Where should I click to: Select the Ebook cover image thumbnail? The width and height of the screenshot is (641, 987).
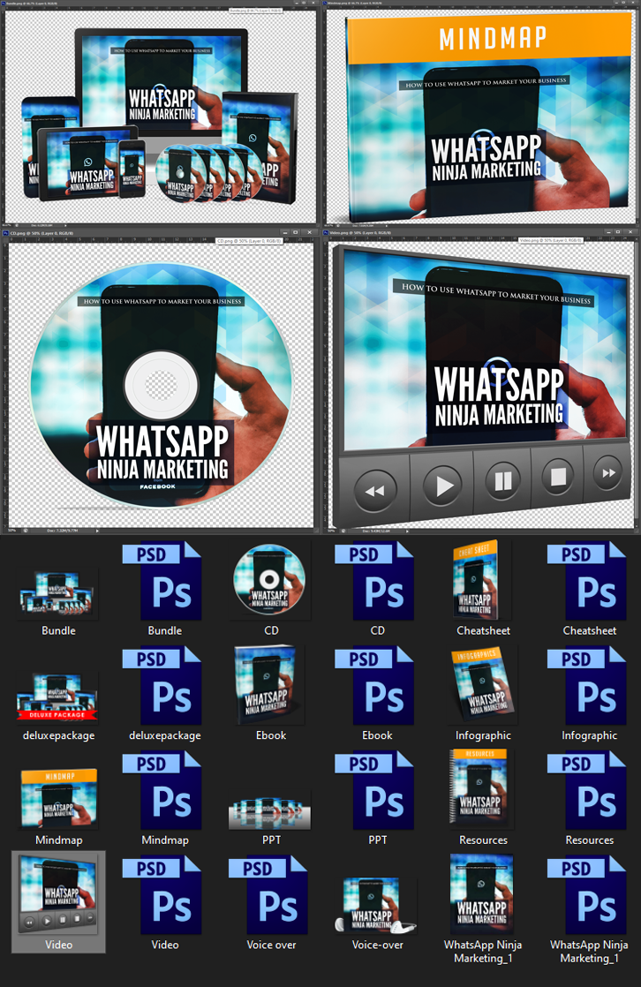(x=268, y=685)
